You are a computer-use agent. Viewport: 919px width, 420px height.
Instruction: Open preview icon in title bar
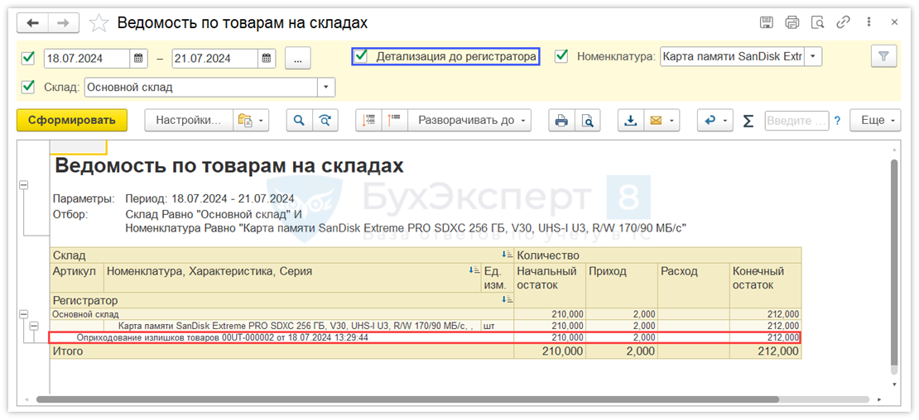(818, 23)
